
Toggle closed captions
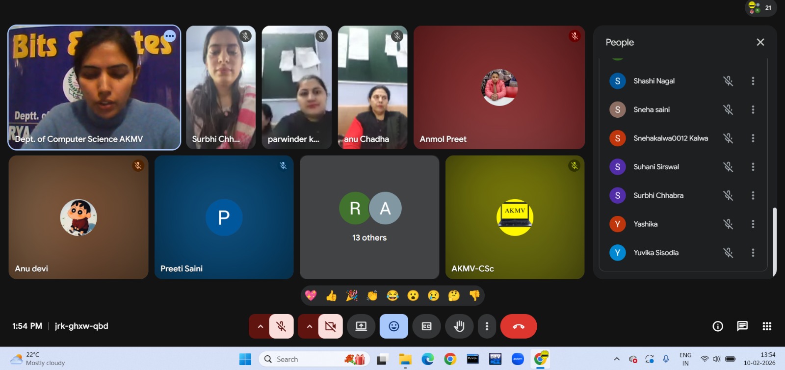point(426,326)
